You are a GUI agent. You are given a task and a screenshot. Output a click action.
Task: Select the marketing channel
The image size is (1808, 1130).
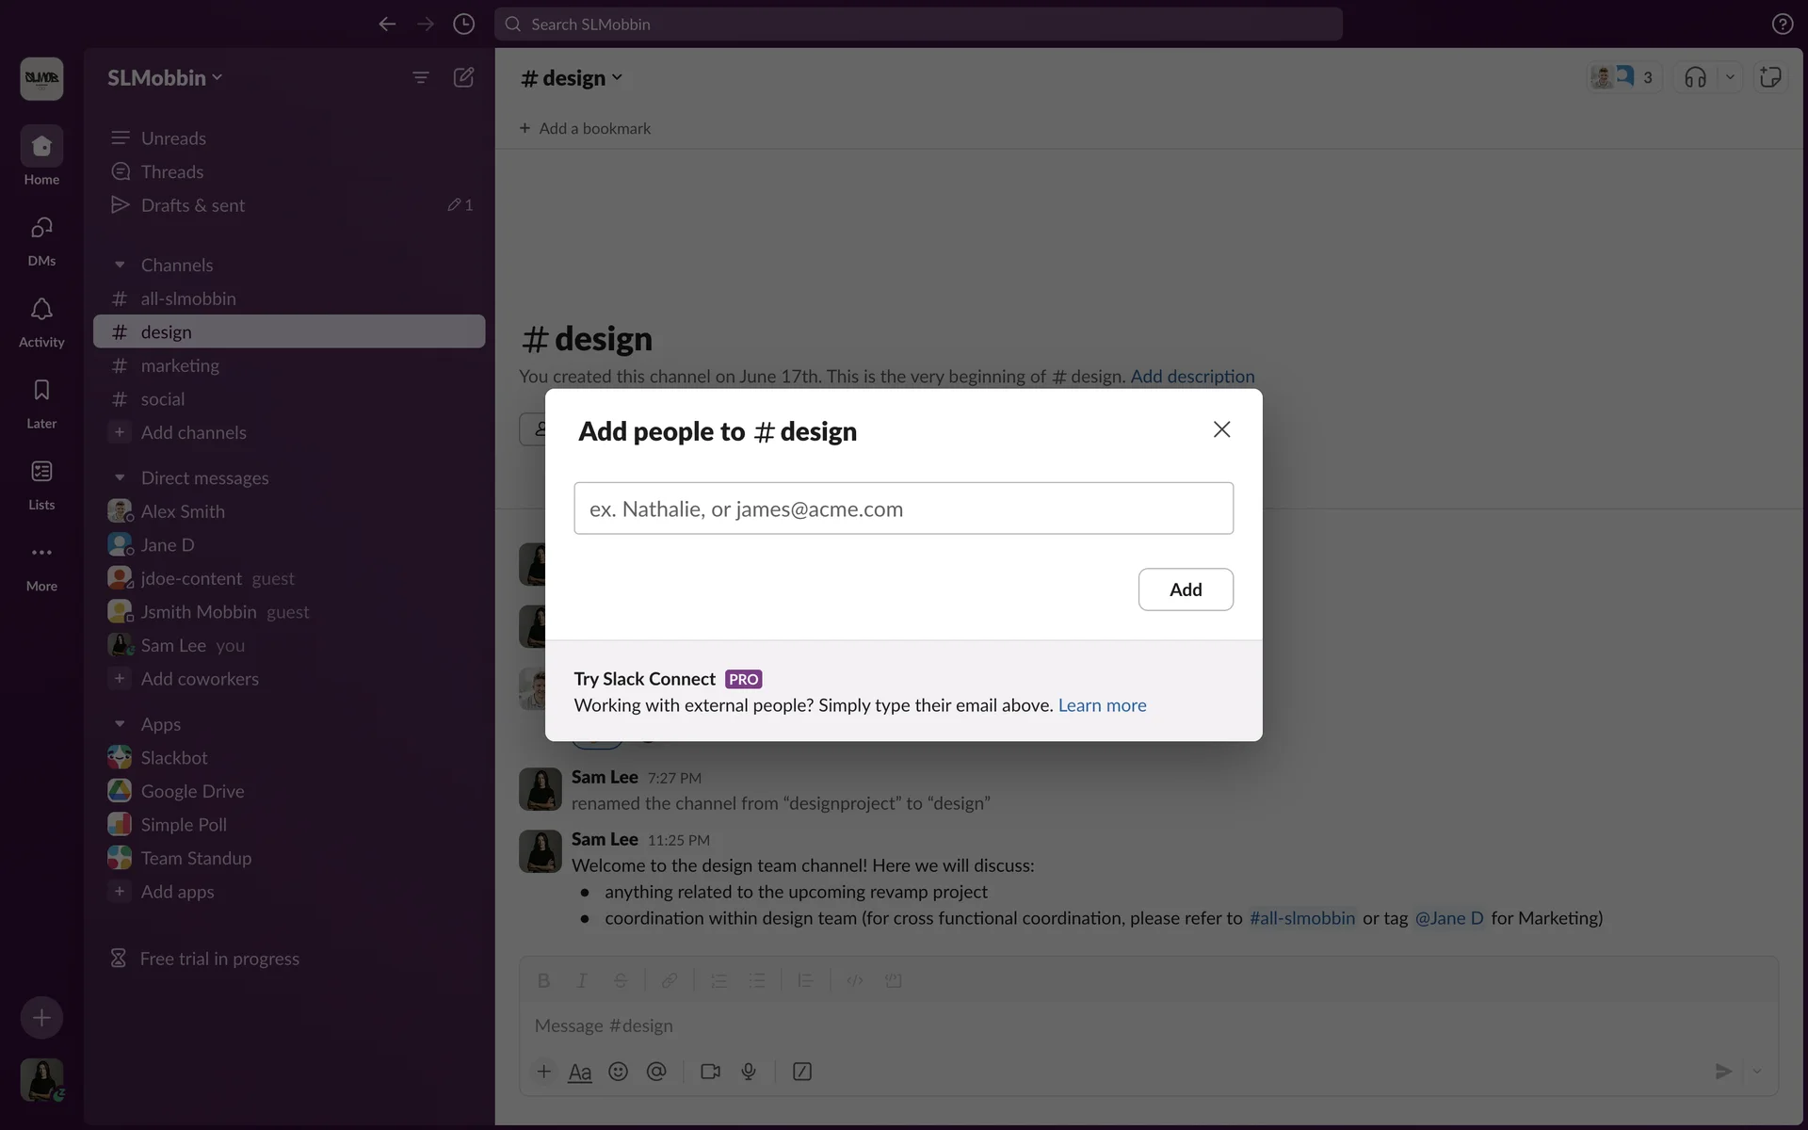point(180,365)
